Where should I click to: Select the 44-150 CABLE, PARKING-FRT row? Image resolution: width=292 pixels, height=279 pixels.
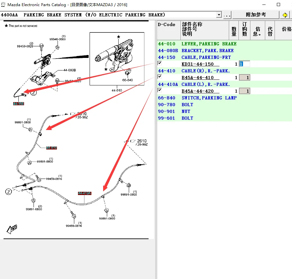[224, 57]
